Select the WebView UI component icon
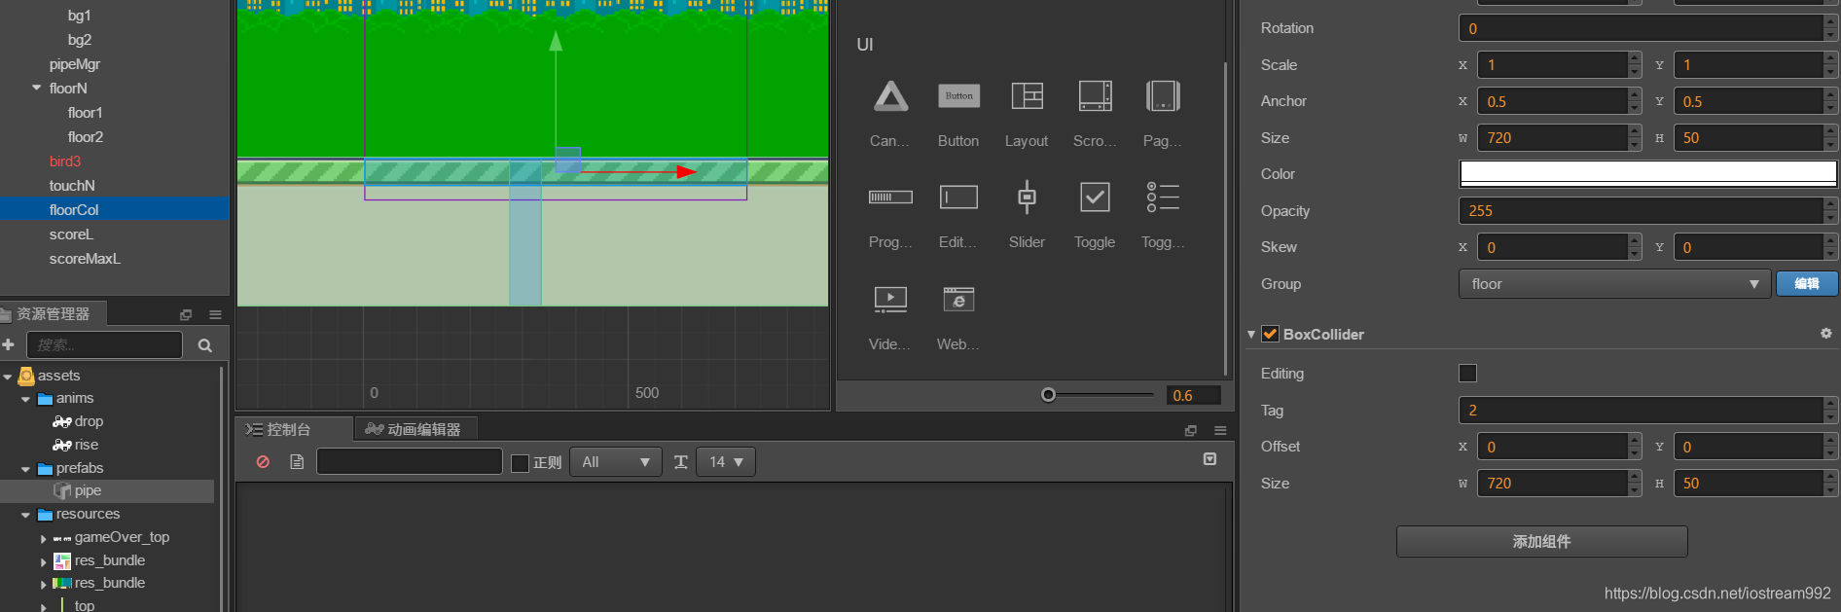 tap(958, 299)
